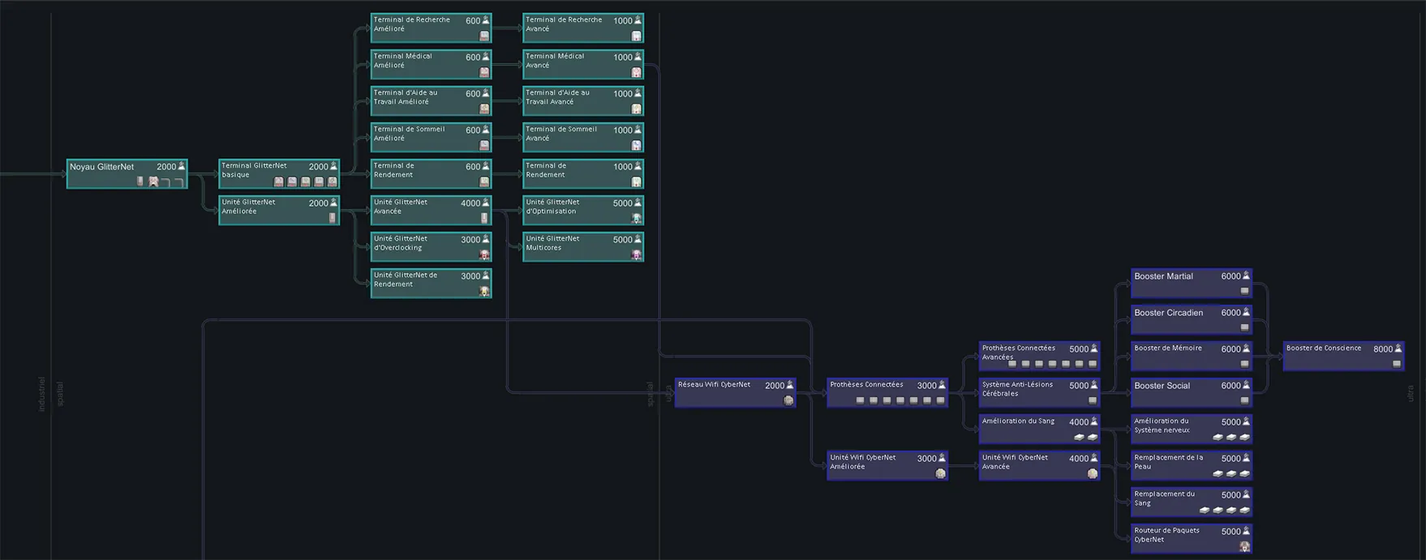This screenshot has height=560, width=1426.
Task: Click the icon in Système Anti-Lésions Cérébrales
Action: 1093,400
